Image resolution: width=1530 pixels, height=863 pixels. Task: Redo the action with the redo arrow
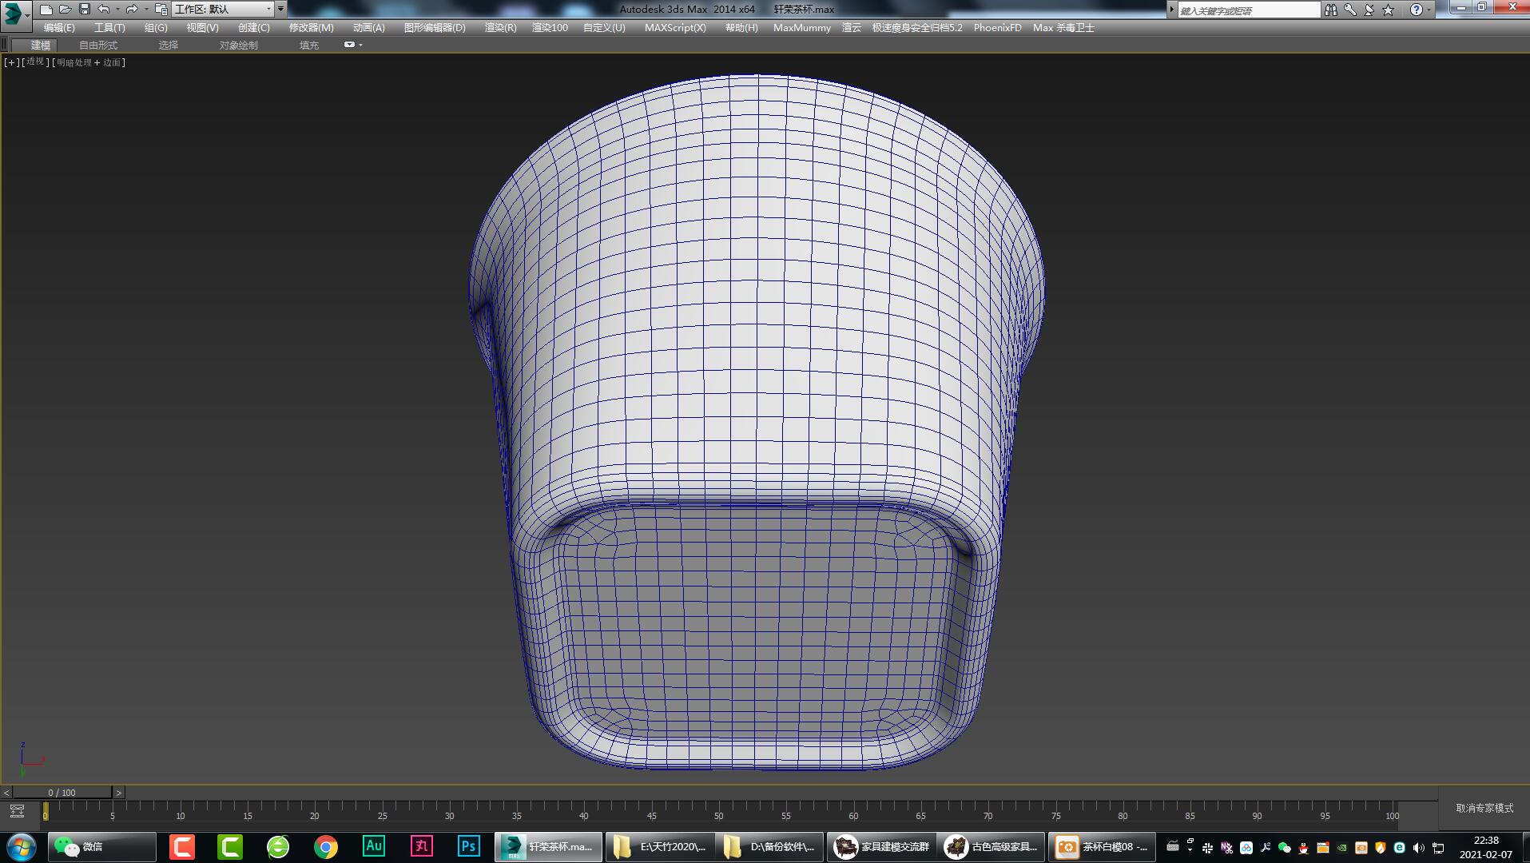pyautogui.click(x=131, y=10)
